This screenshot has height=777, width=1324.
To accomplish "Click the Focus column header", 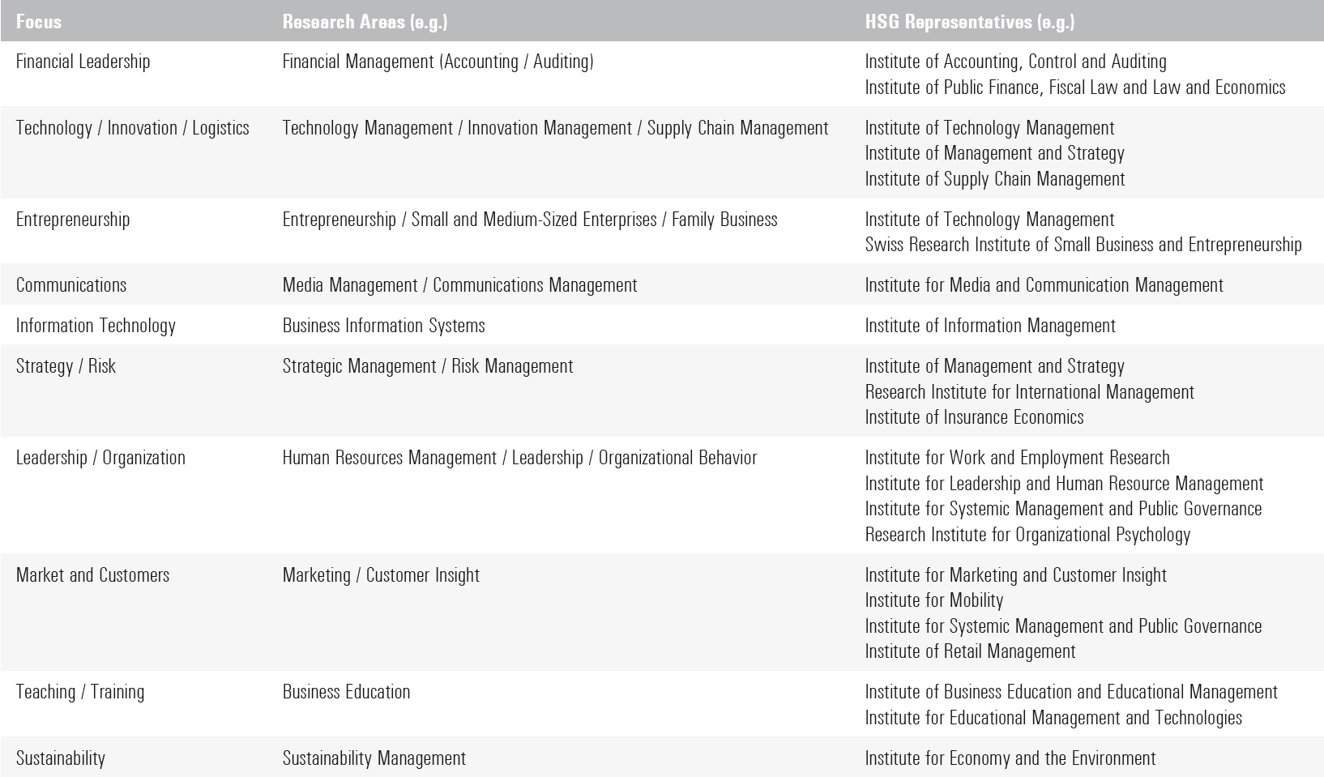I will pyautogui.click(x=39, y=22).
